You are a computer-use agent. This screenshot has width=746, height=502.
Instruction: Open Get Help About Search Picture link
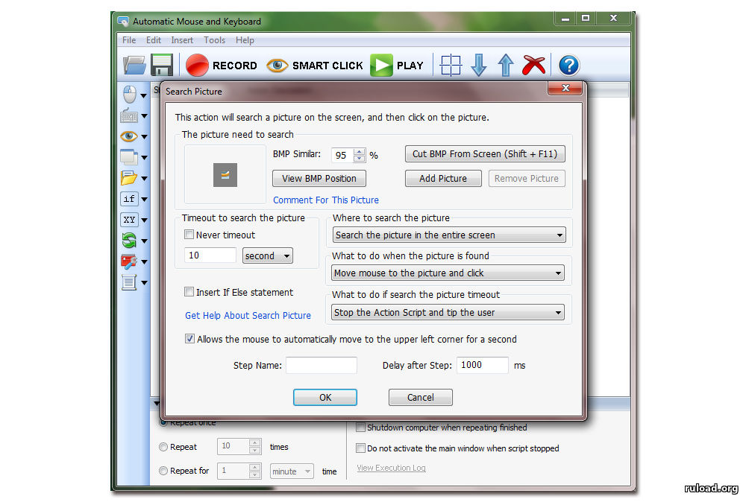tap(248, 315)
